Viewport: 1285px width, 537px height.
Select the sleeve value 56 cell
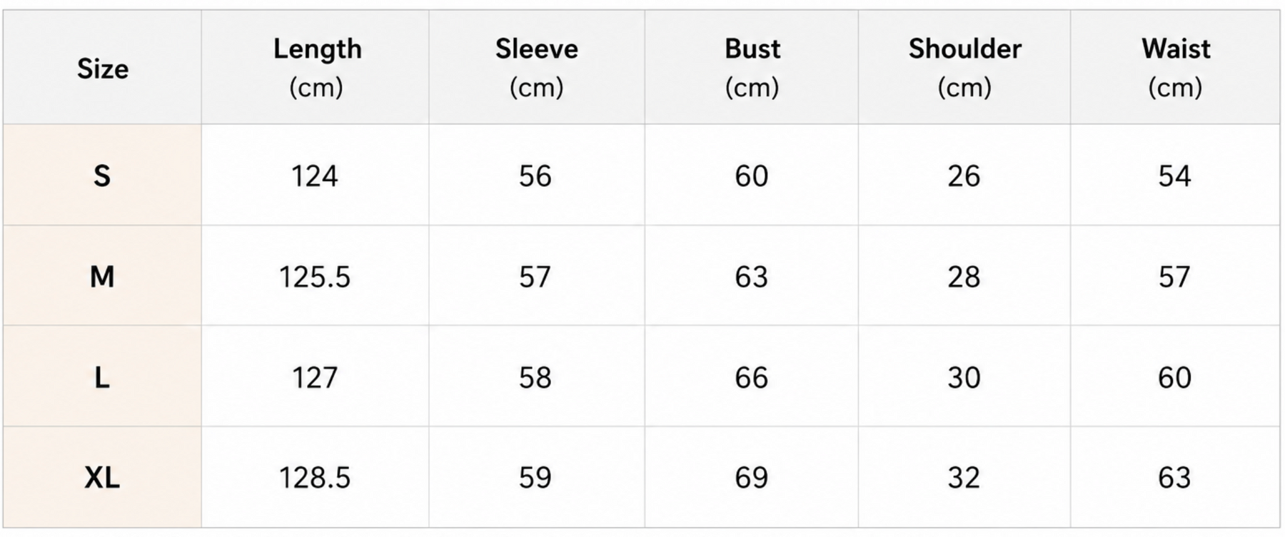(x=537, y=175)
